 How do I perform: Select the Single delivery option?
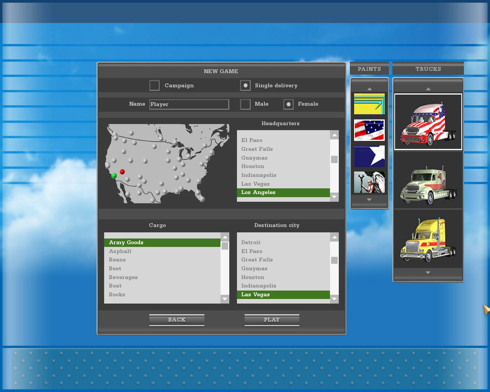coord(245,85)
